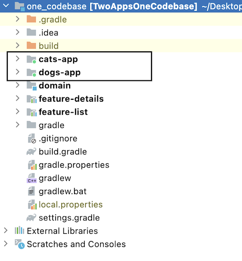Expand the build folder chevron
This screenshot has width=242, height=261.
pyautogui.click(x=17, y=46)
